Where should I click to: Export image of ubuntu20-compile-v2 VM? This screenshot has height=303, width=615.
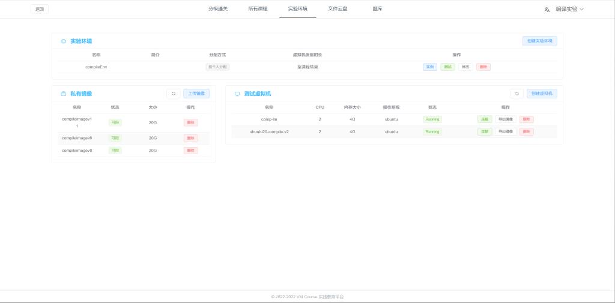(505, 131)
